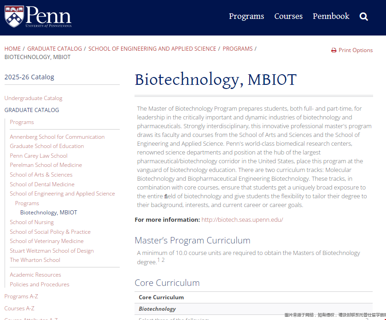386x320 pixels.
Task: Click the Penn shield logo
Action: (x=14, y=16)
